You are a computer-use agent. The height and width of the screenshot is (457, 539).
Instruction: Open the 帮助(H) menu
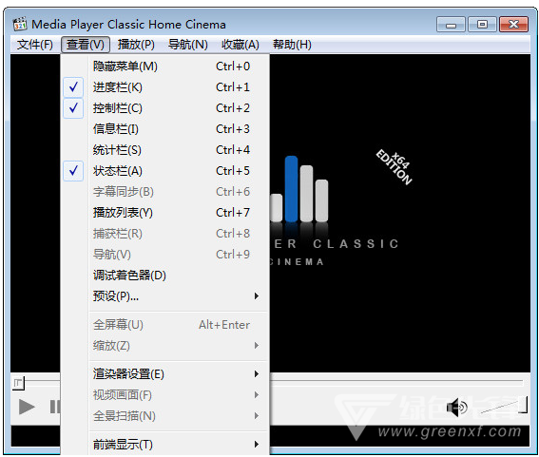pyautogui.click(x=292, y=45)
